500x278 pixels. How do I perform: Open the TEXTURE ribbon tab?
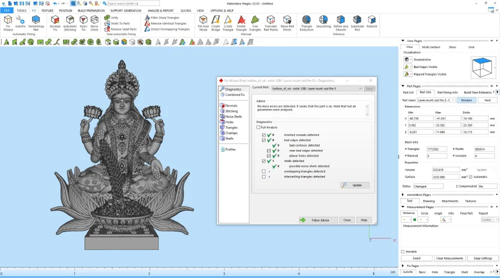pos(47,10)
